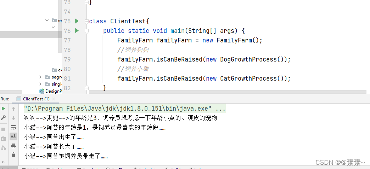Viewport: 370px width, 169px height.
Task: Expand the 'segre' folder in project tree
Action: tap(41, 77)
